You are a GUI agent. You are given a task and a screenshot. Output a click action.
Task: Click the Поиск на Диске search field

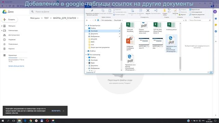[x=57, y=12]
